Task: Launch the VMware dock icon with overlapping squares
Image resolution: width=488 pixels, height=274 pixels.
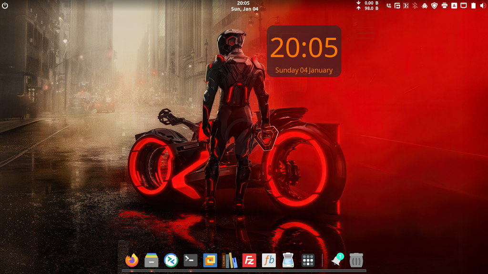Action: [210, 260]
